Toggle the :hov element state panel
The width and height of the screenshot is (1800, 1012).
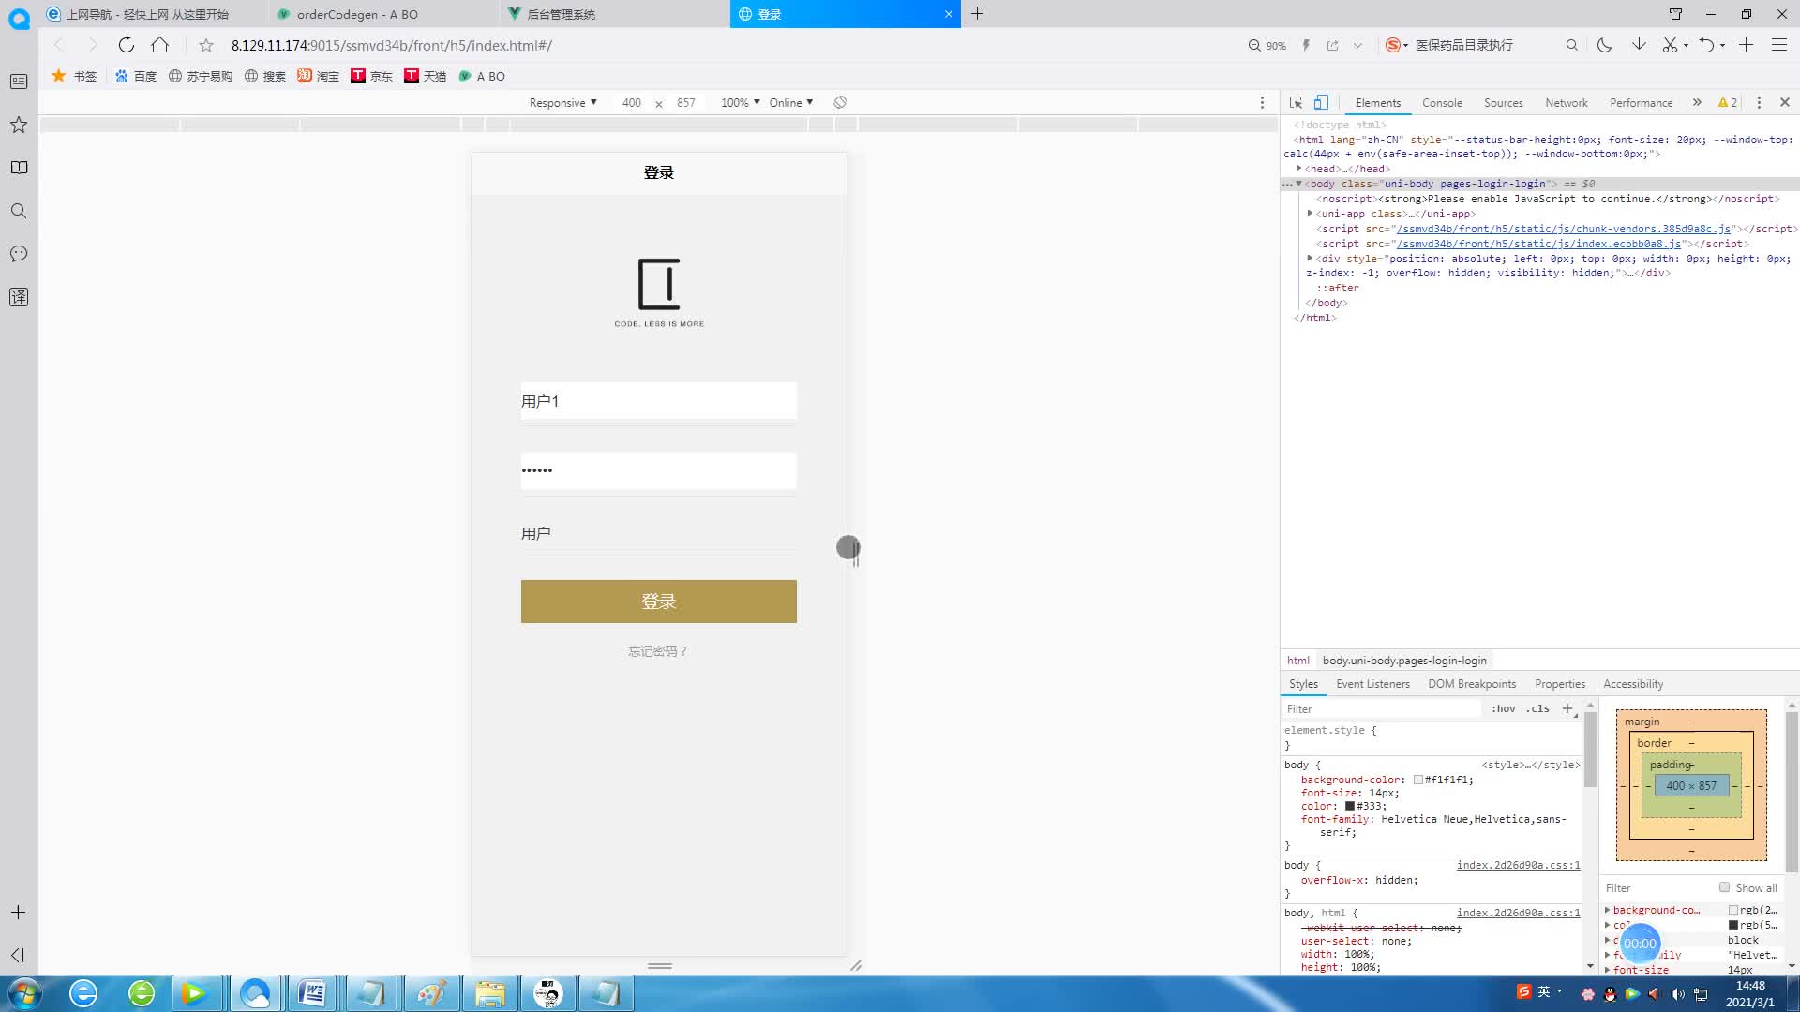(1504, 709)
